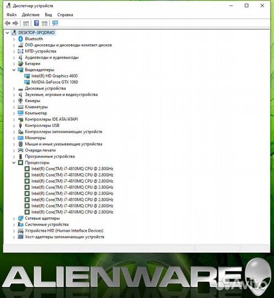The image size is (274, 298).
Task: Expand the Устройства HID category
Action: 14,231
